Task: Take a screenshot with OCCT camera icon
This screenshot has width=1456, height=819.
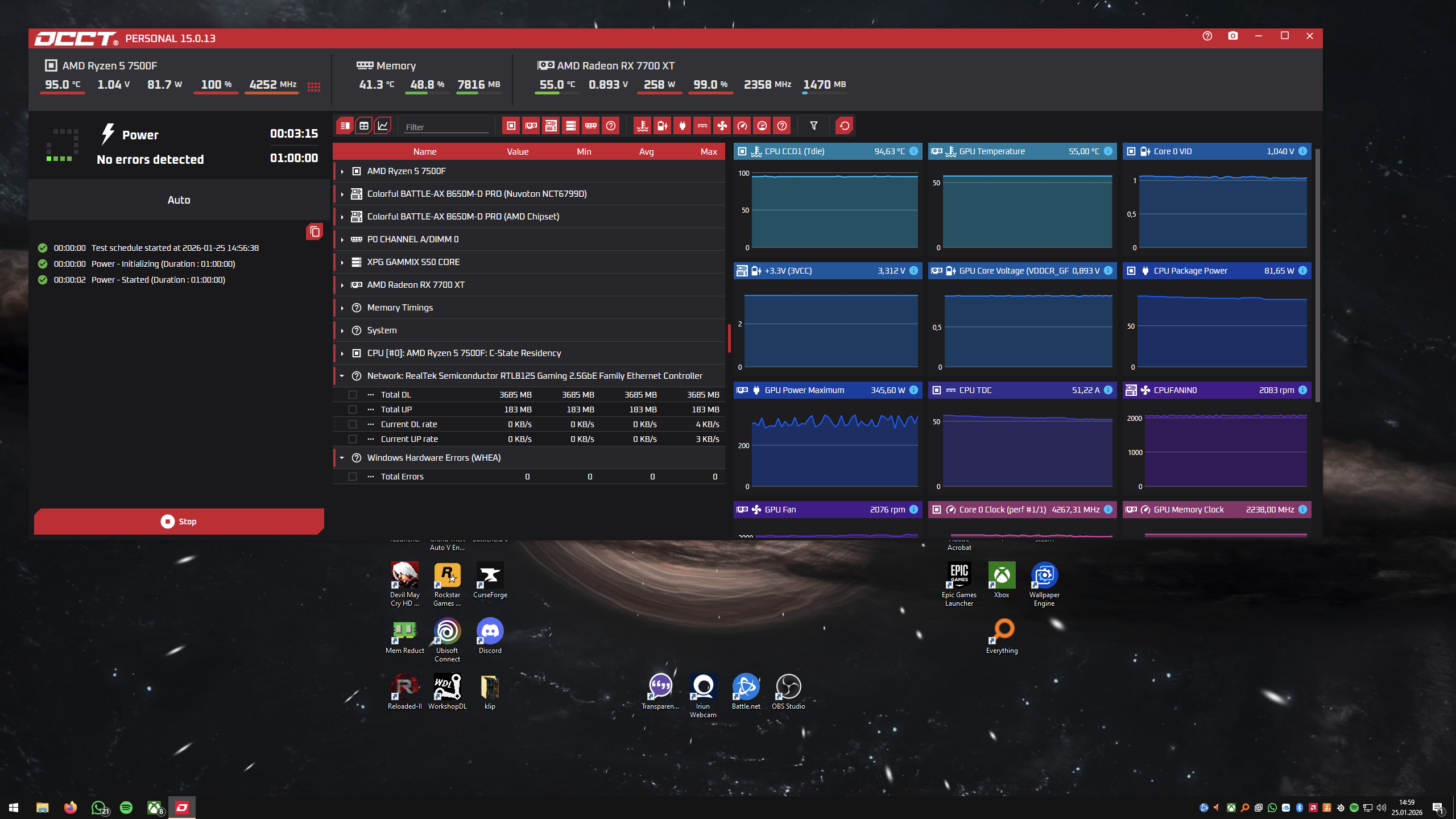Action: tap(1233, 36)
